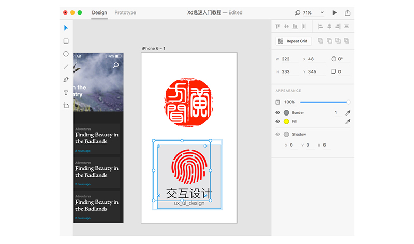The height and width of the screenshot is (244, 414).
Task: Click the opacity slider handle
Action: click(x=348, y=102)
